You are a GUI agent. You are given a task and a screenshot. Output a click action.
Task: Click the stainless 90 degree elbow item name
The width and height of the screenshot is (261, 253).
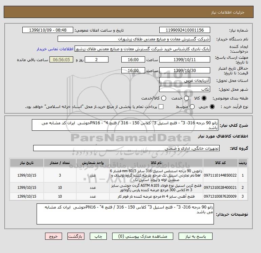click(156, 175)
